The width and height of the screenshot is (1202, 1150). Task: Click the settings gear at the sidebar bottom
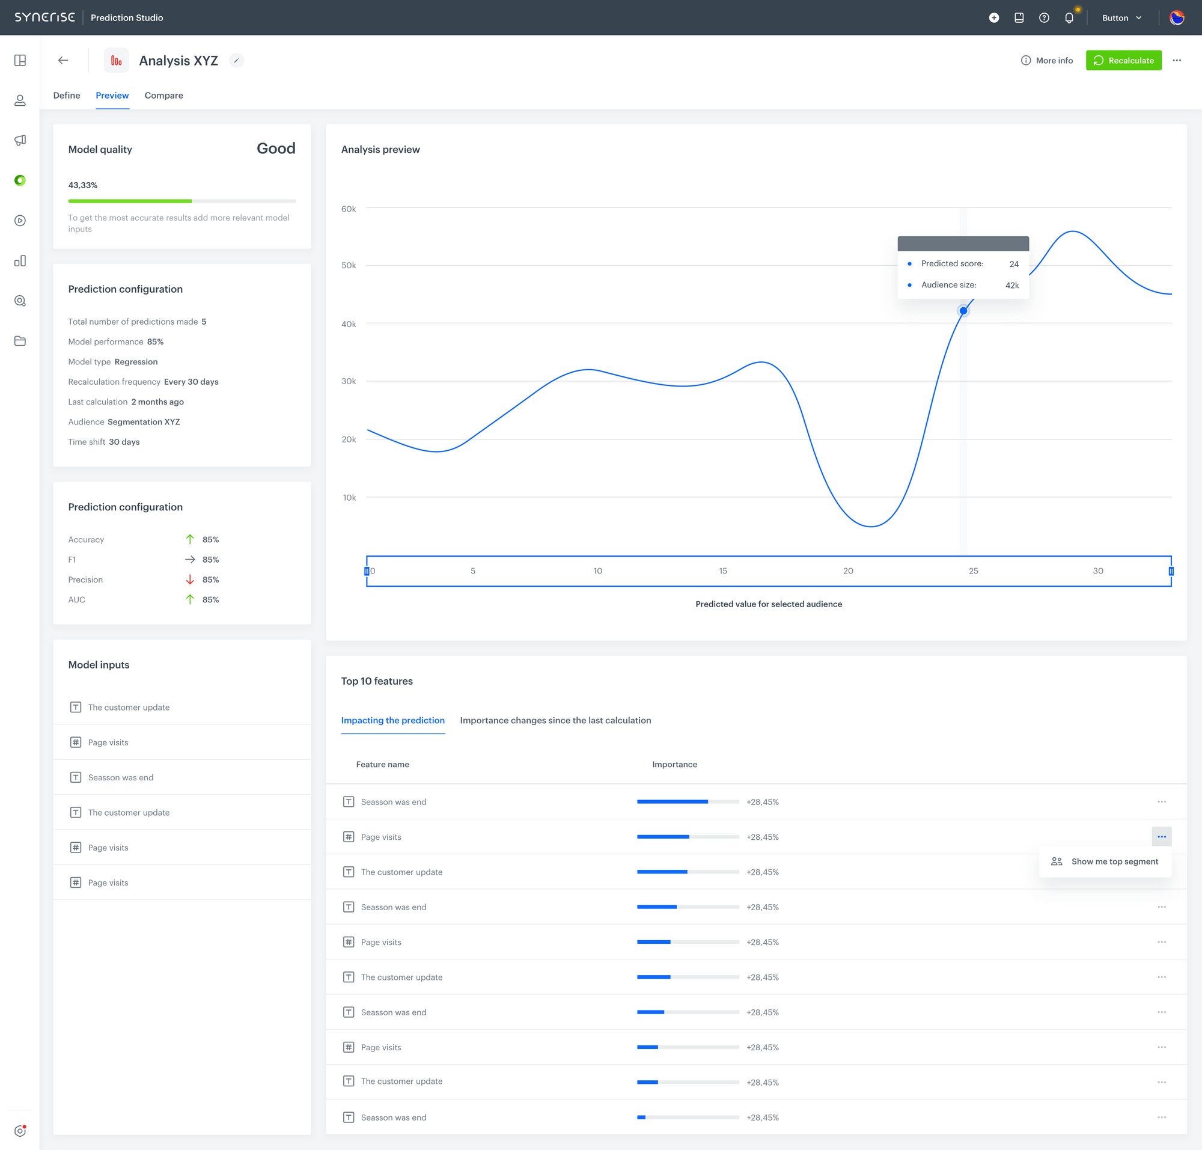tap(20, 1131)
